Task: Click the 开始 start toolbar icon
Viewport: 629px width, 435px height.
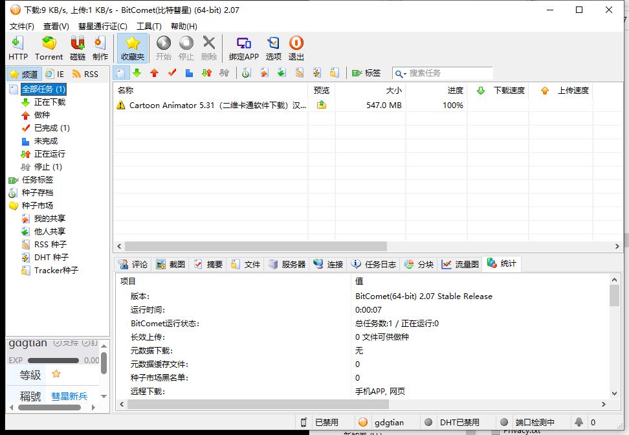Action: [x=163, y=48]
